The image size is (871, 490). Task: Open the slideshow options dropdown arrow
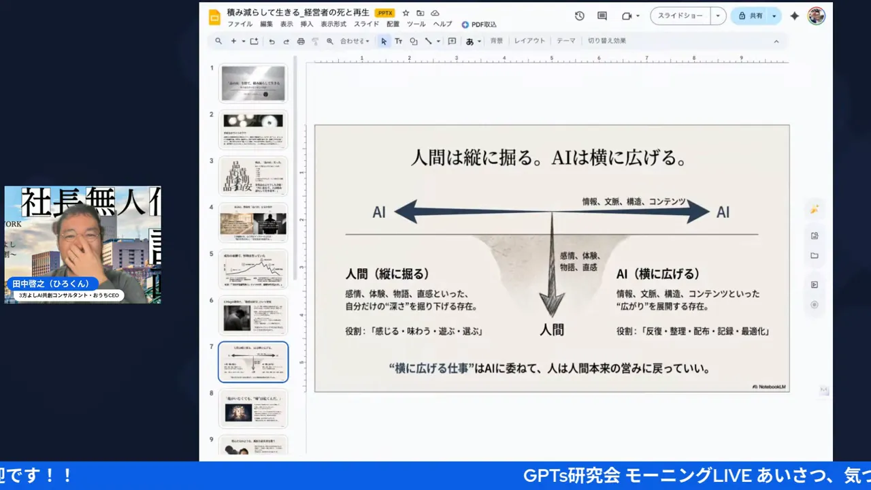(x=718, y=15)
